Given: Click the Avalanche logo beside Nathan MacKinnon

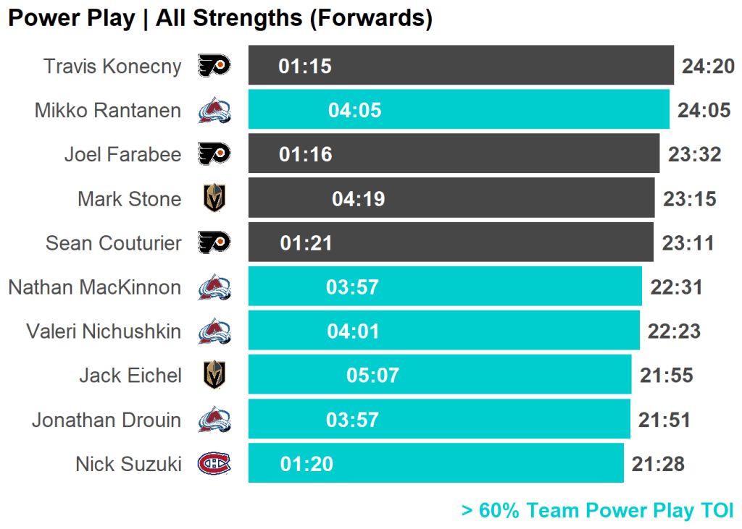Looking at the screenshot, I should [x=214, y=287].
